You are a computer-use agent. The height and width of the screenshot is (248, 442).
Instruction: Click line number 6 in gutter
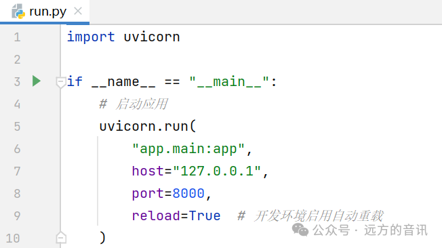(x=17, y=149)
